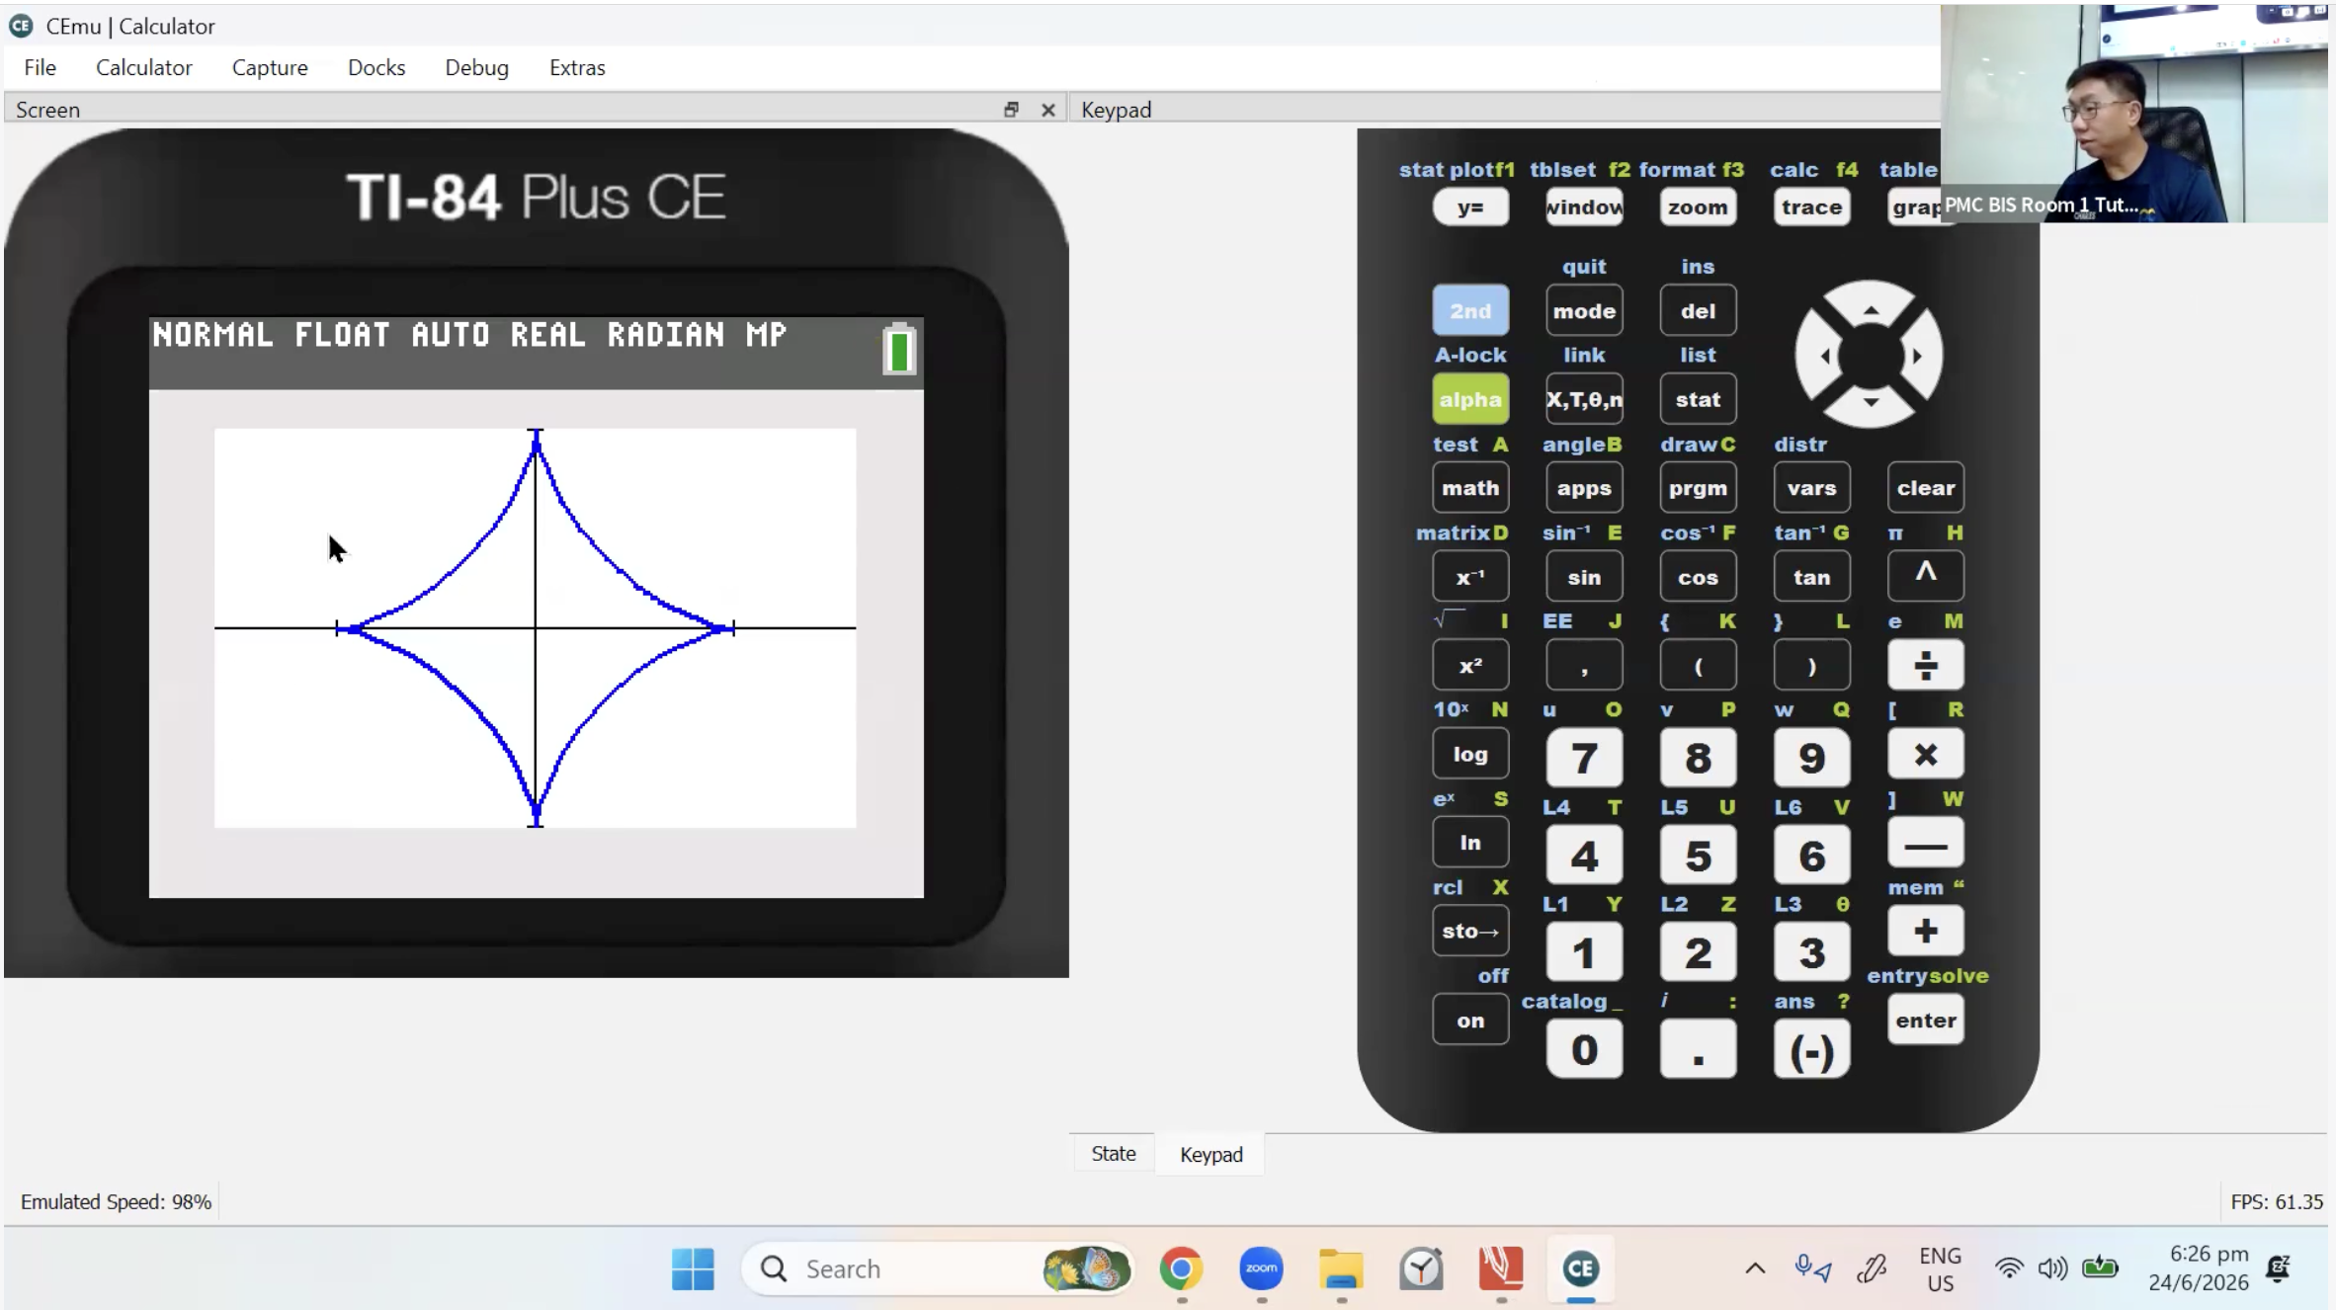Open the Debug menu
The height and width of the screenshot is (1310, 2336).
click(476, 67)
